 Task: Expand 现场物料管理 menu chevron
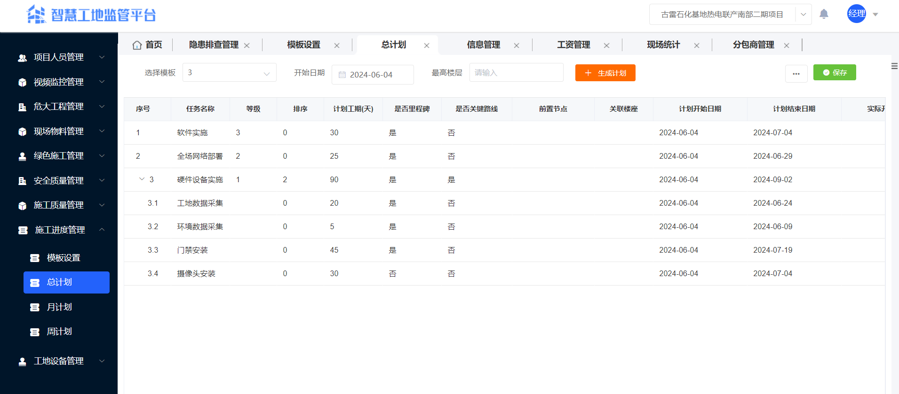[x=102, y=131]
